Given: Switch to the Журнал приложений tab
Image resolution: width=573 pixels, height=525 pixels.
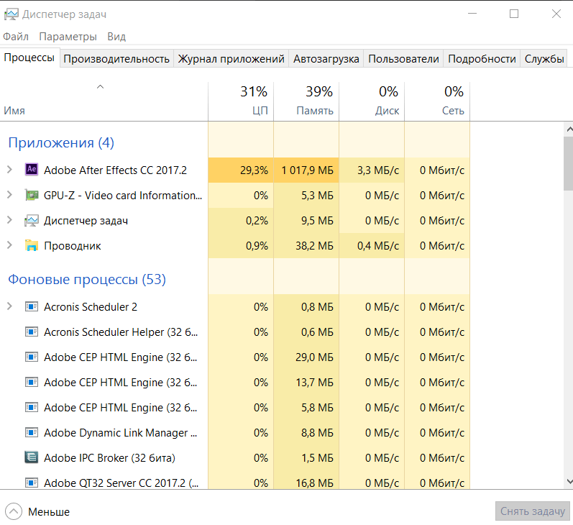Looking at the screenshot, I should (231, 59).
